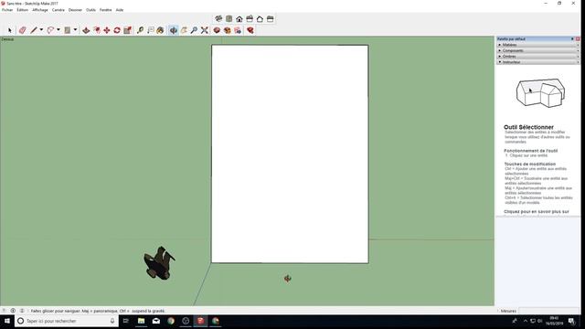The width and height of the screenshot is (585, 329).
Task: Switch to Iso view icon
Action: (218, 18)
